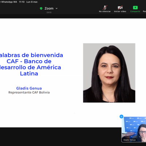This screenshot has height=146, width=146.
Task: Select the Gladis Genua video thumbnail
Action: pyautogui.click(x=134, y=129)
